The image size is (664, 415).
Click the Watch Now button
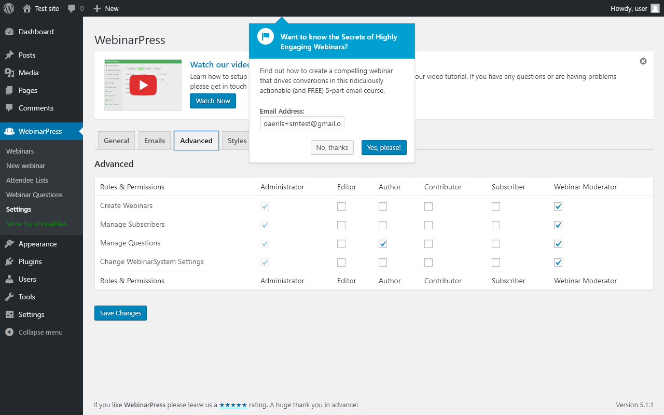tap(213, 101)
